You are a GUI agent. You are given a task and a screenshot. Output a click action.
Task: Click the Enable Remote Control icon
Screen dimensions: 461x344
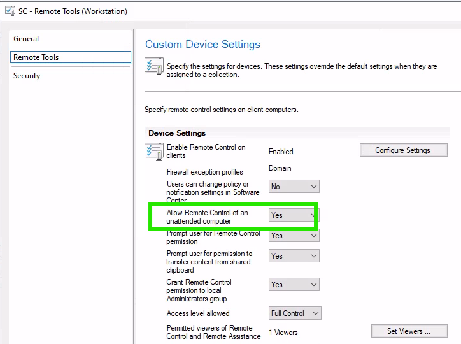click(154, 151)
